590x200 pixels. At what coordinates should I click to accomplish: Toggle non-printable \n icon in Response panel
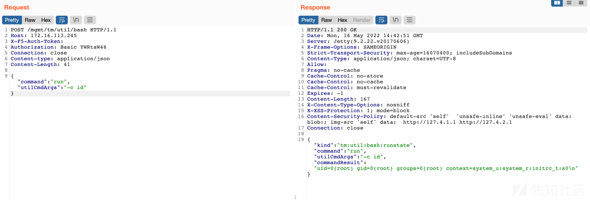396,20
